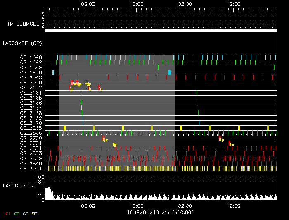
Task: Select the 02:00 label on bottom time axis
Action: point(185,206)
